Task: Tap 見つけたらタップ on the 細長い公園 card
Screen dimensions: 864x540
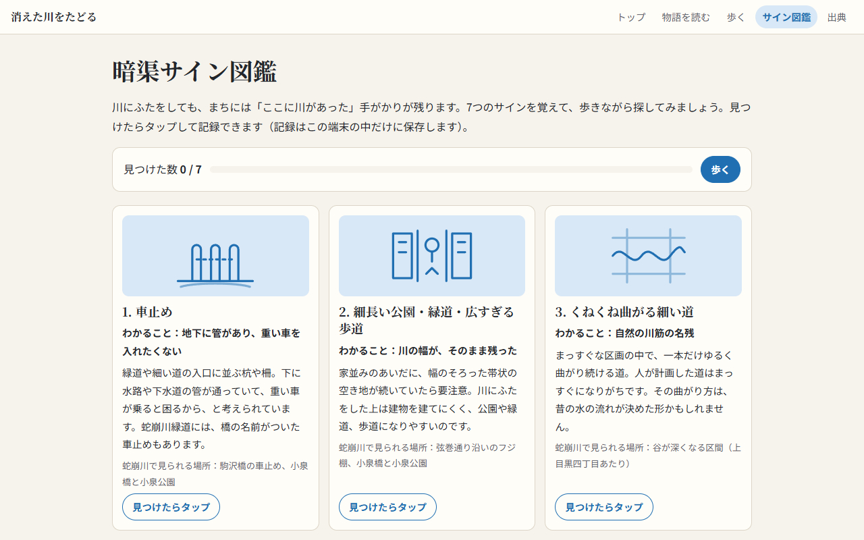Action: [x=387, y=507]
